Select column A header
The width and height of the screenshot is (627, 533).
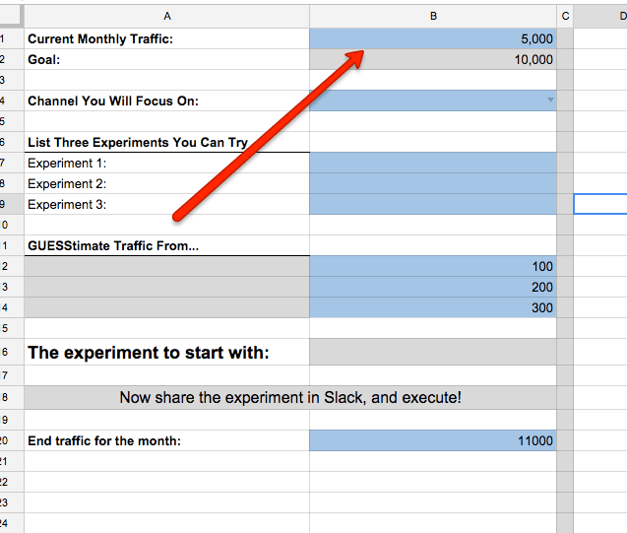[166, 16]
